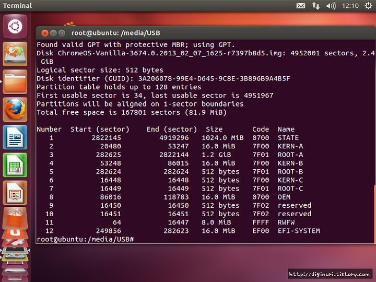Open the Ubuntu Dash home launcher
376x282 pixels.
pos(15,26)
